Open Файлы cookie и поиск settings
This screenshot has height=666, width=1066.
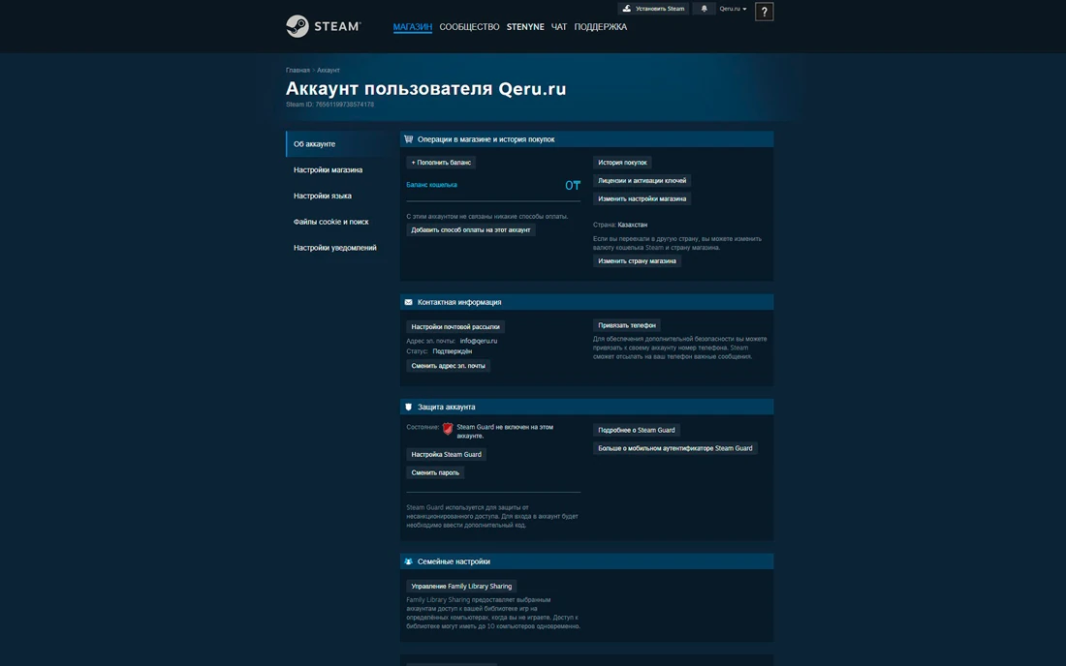tap(330, 222)
